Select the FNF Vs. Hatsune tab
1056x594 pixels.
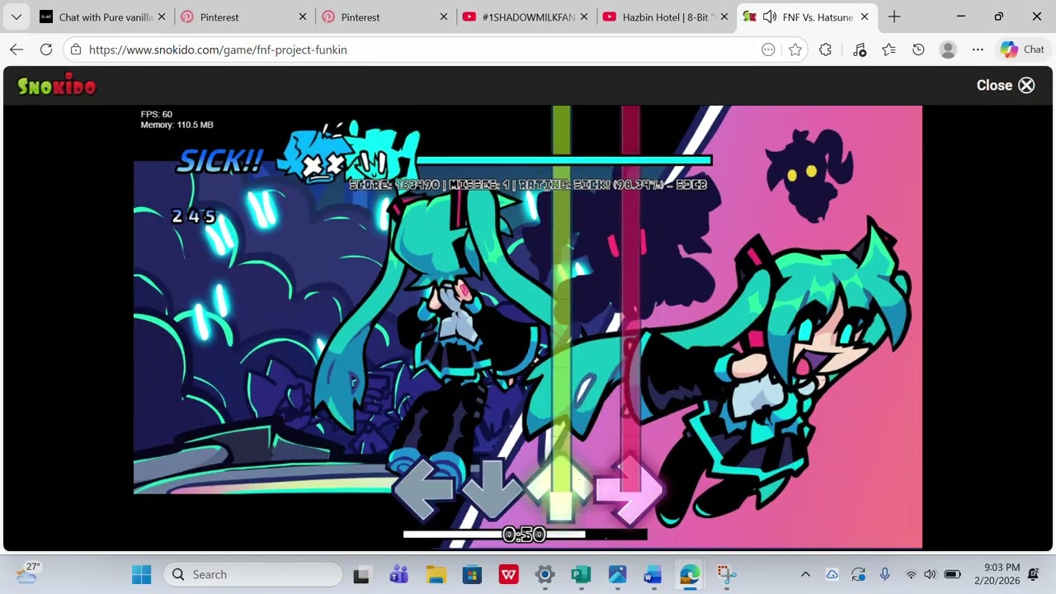(808, 16)
